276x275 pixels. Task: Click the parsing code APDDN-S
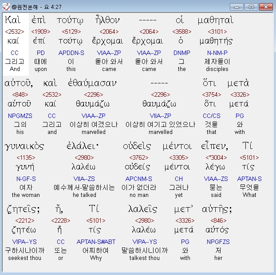(x=71, y=53)
